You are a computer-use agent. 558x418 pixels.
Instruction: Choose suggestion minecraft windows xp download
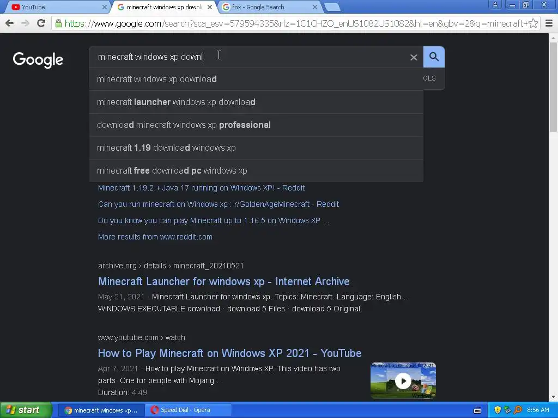[256, 79]
